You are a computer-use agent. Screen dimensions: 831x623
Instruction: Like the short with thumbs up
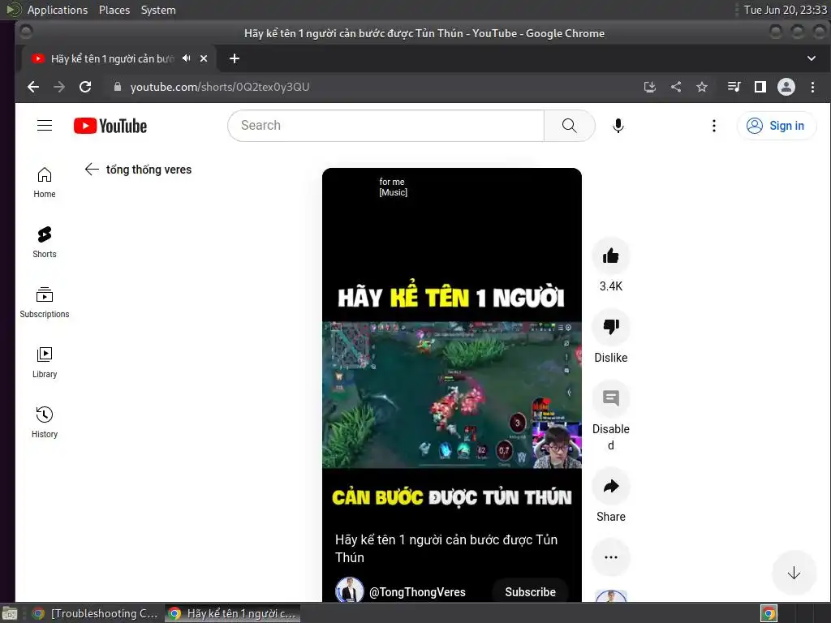coord(610,256)
